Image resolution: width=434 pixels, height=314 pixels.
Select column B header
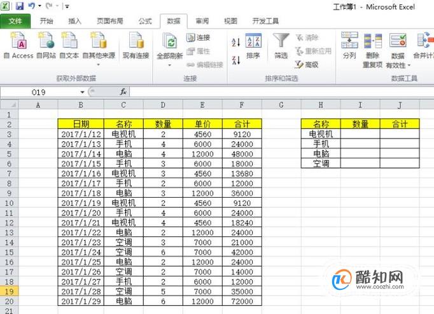click(81, 105)
